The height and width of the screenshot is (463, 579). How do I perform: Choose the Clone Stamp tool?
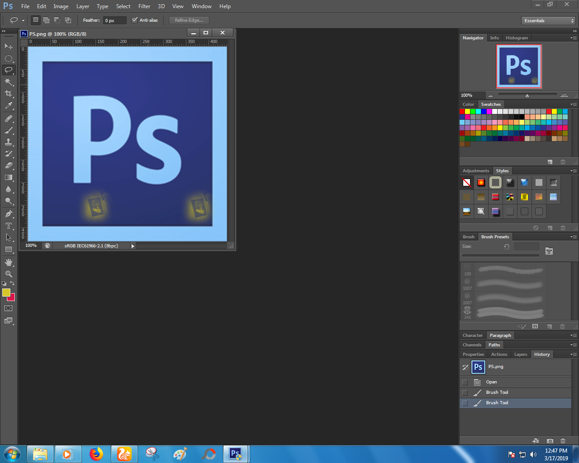point(9,142)
